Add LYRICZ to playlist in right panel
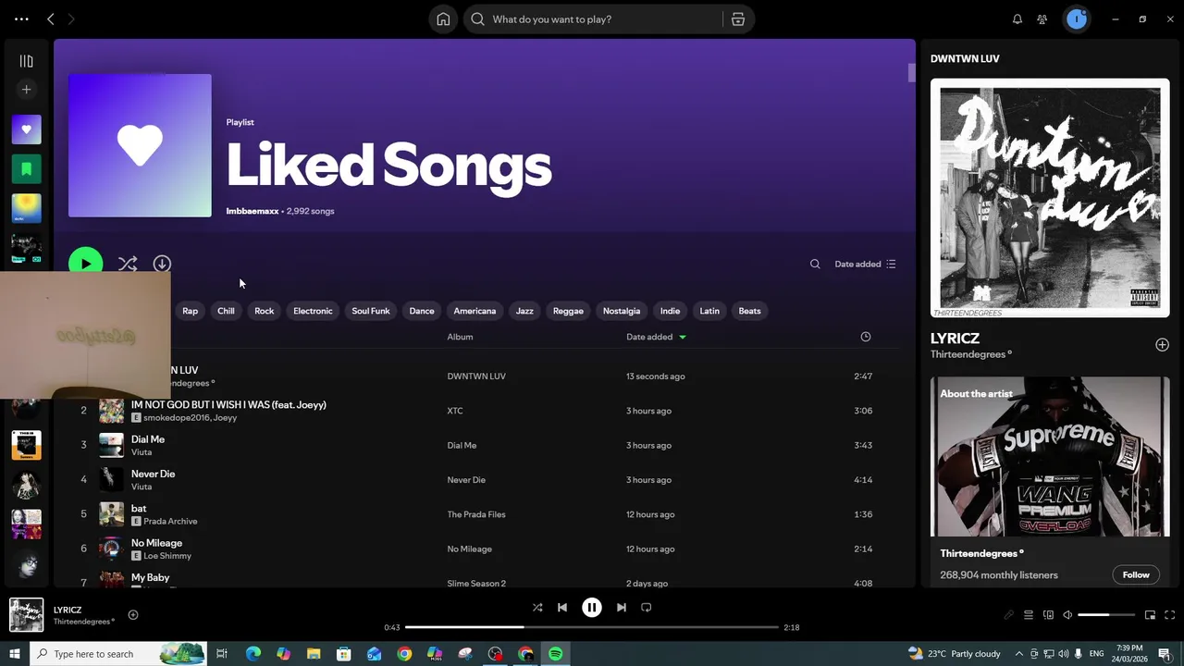The height and width of the screenshot is (666, 1184). 1162,344
